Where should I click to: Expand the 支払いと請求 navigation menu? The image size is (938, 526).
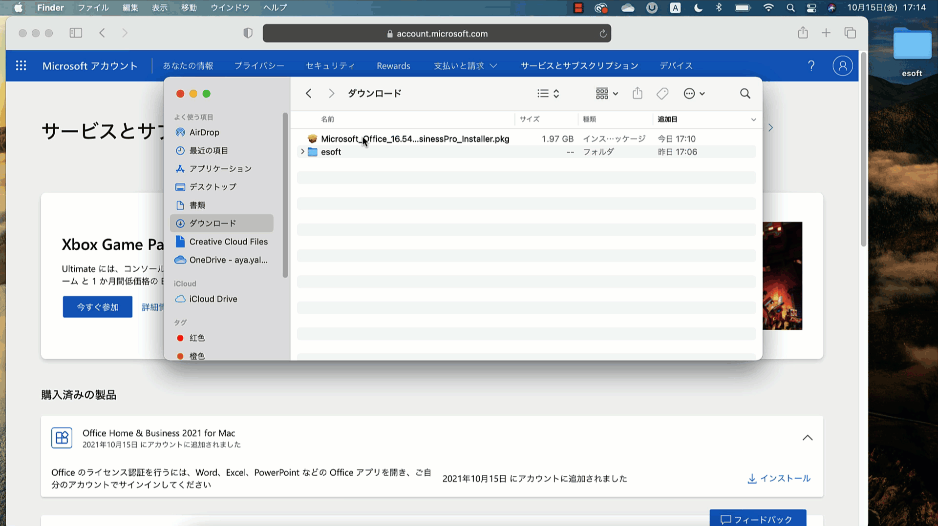465,66
